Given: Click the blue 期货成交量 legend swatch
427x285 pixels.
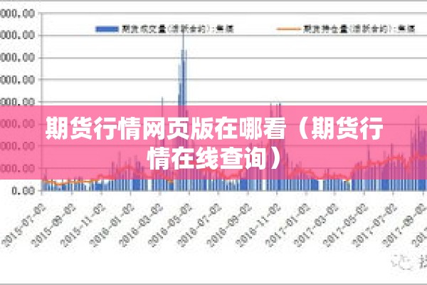Looking at the screenshot, I should click(107, 29).
